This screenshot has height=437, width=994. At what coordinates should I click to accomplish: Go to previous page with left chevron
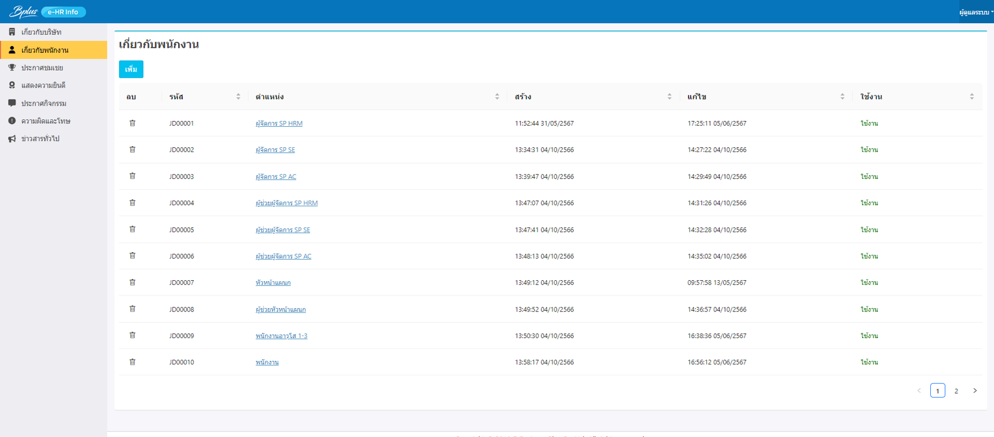pos(919,390)
